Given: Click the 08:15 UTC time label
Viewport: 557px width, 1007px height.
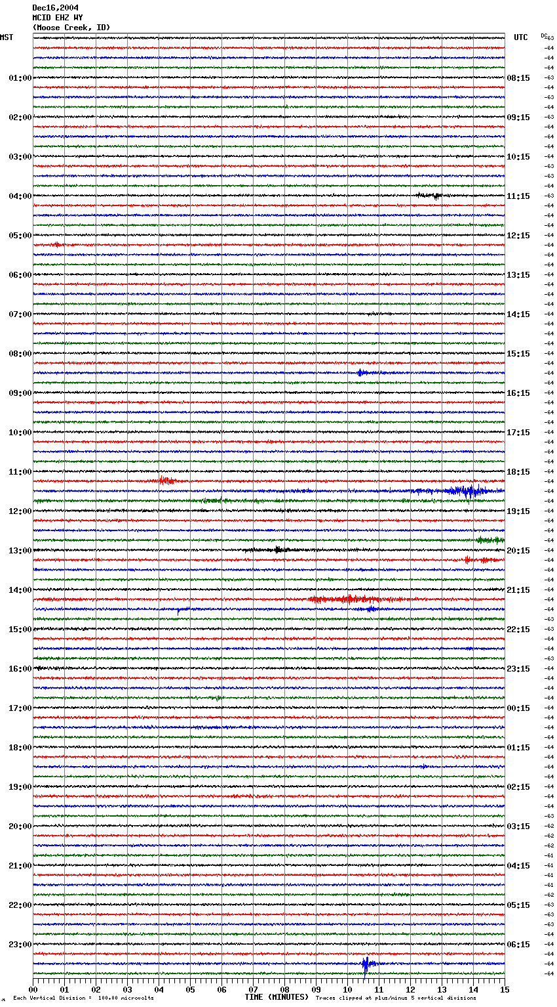Looking at the screenshot, I should (x=518, y=78).
